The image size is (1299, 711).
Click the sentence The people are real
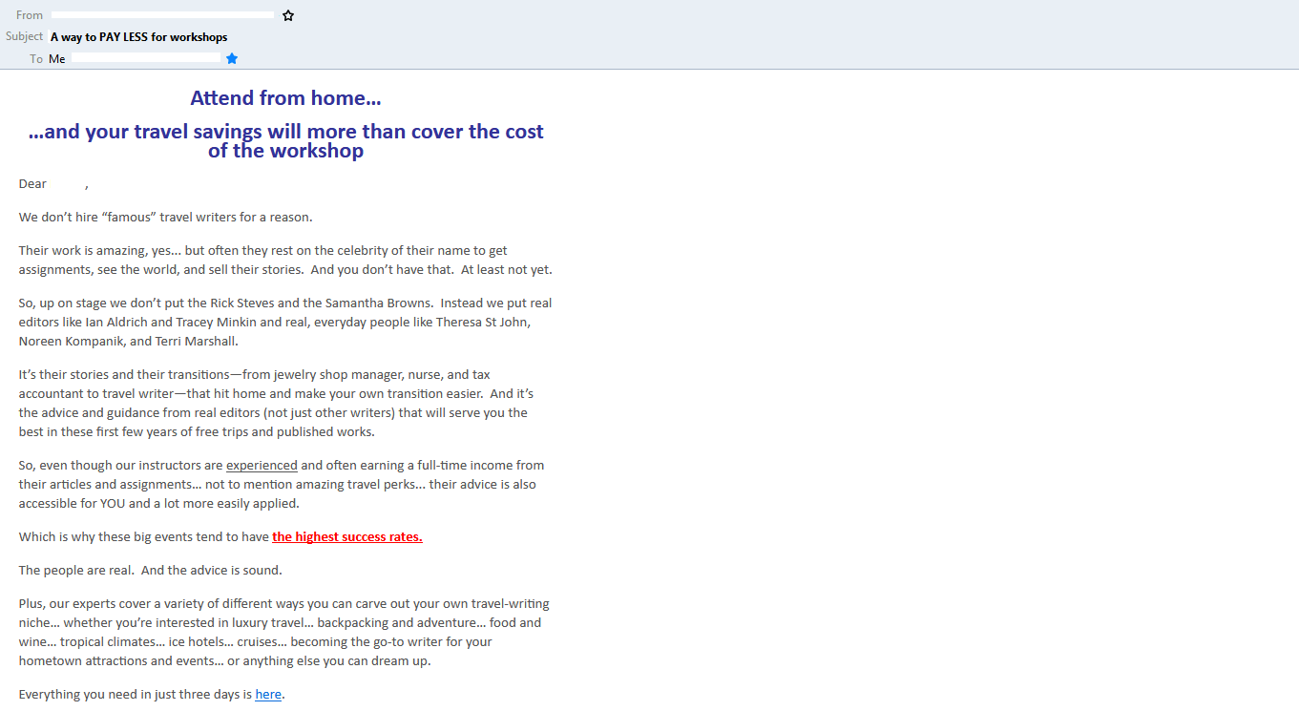point(149,570)
